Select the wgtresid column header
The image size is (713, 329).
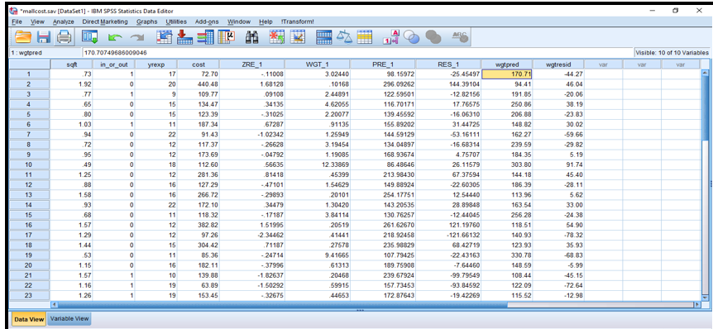pyautogui.click(x=558, y=64)
